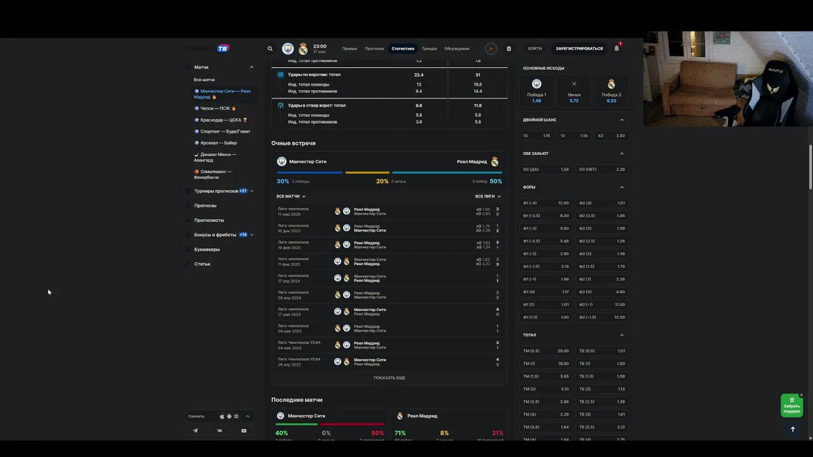The width and height of the screenshot is (813, 457).
Task: Open the 11 мар 2026 head-to-head match row
Action: [x=389, y=211]
